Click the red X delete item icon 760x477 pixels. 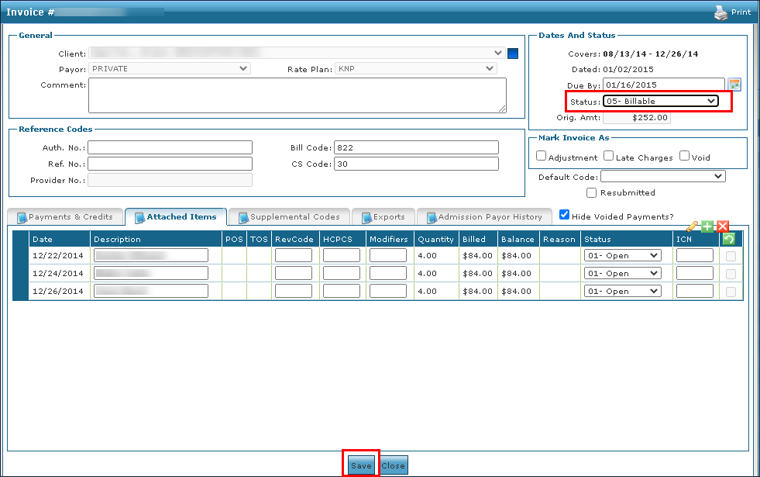pyautogui.click(x=723, y=226)
